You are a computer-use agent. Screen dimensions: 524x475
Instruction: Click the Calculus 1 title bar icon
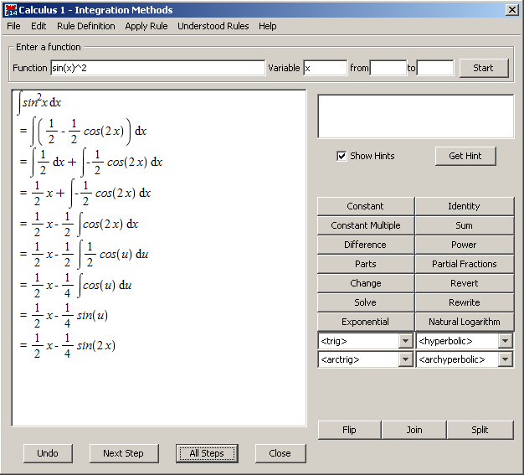(11, 10)
